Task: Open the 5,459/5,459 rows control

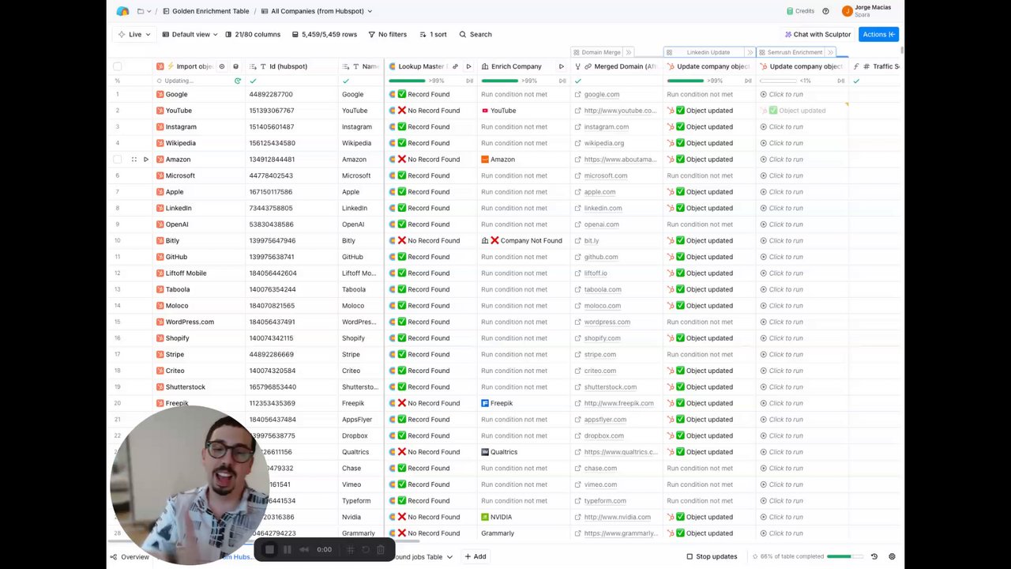Action: [x=324, y=35]
